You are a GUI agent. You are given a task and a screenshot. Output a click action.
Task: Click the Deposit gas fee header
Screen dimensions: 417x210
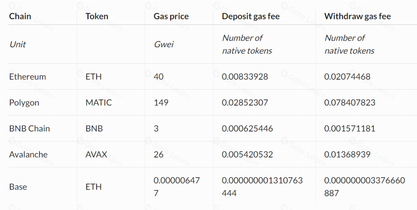[251, 17]
